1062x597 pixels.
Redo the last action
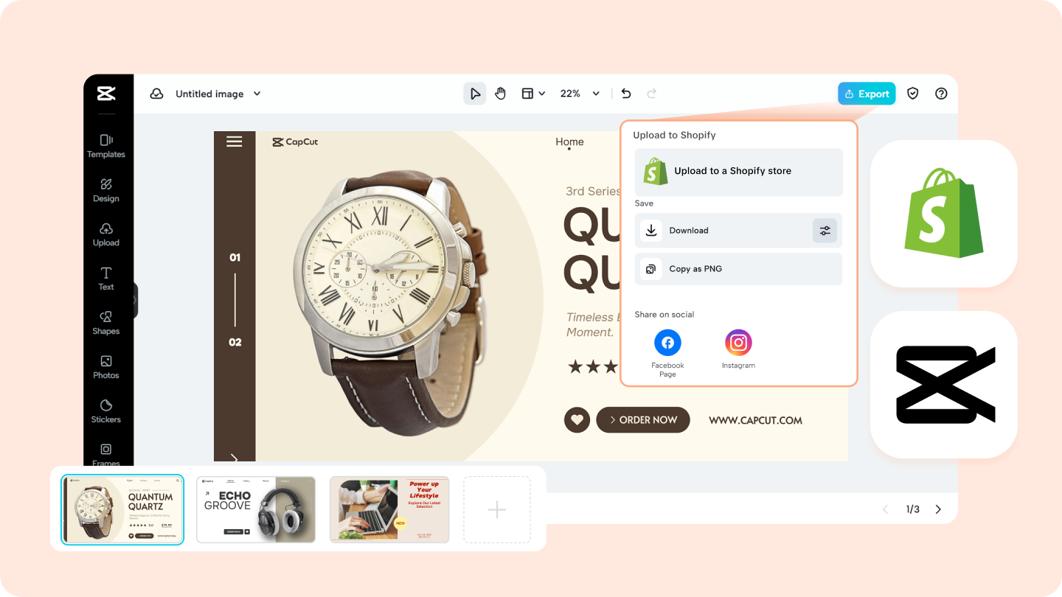(x=651, y=94)
